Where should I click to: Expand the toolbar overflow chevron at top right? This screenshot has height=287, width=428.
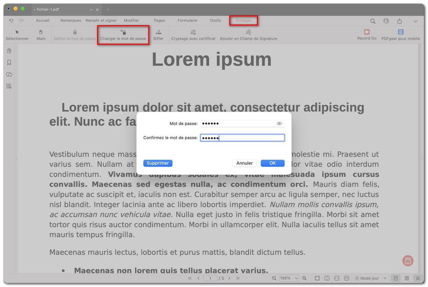click(x=416, y=21)
